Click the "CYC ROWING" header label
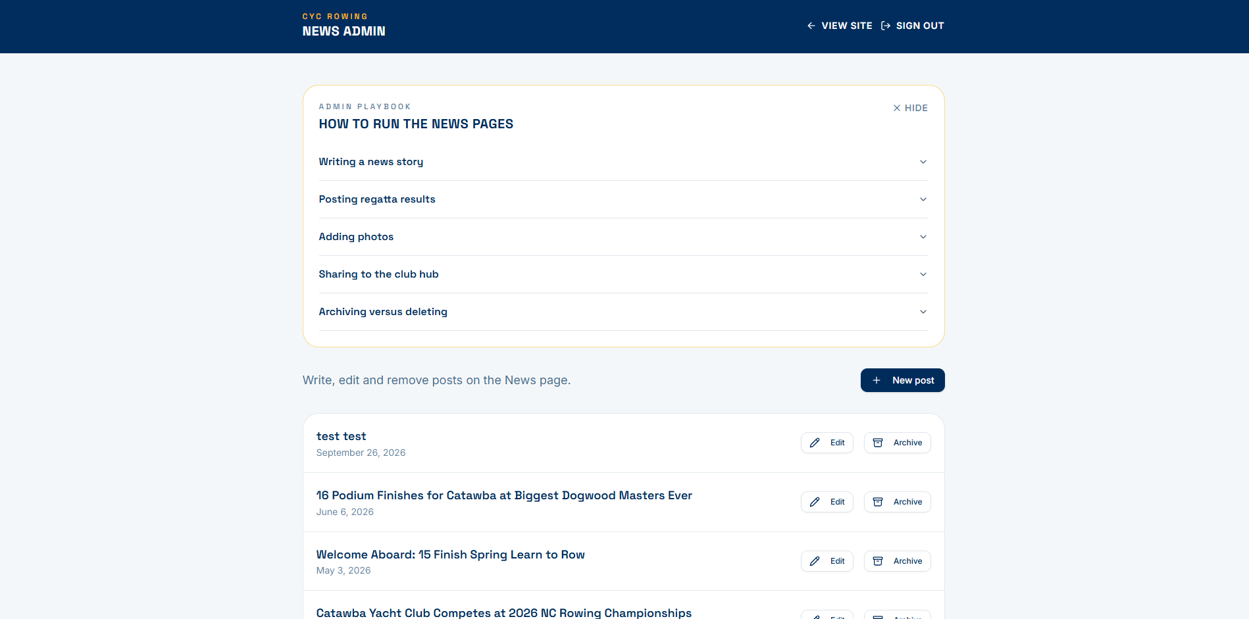The image size is (1249, 619). click(x=336, y=16)
